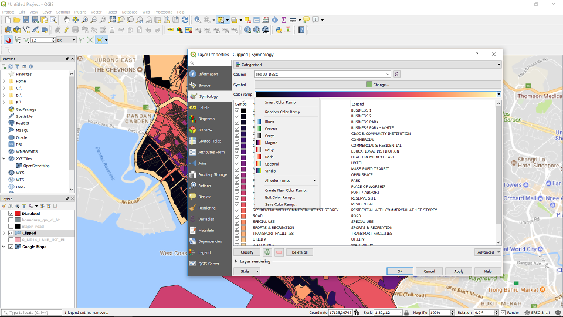Image resolution: width=563 pixels, height=317 pixels.
Task: Click the Refresh map icon
Action: coord(185,20)
